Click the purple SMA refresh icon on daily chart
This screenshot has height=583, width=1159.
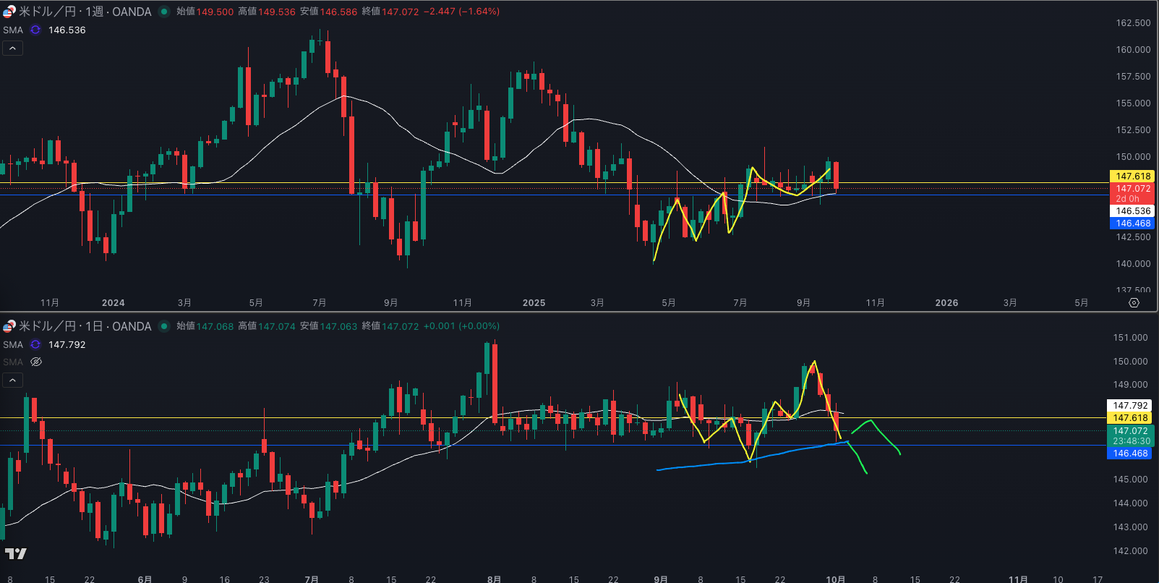[35, 344]
